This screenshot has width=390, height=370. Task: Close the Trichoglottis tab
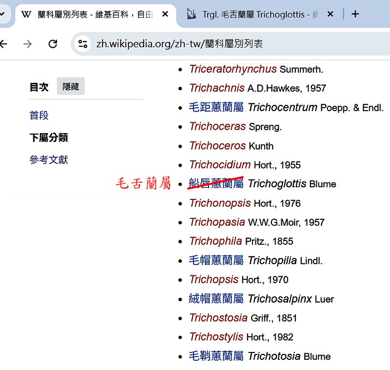pos(330,14)
